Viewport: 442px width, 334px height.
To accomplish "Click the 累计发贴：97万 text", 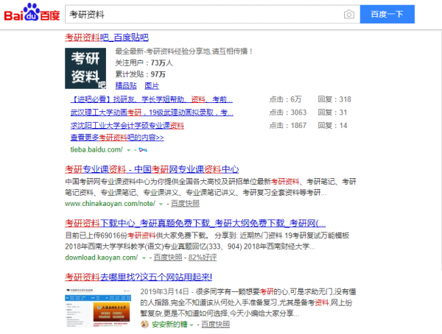I will click(140, 74).
